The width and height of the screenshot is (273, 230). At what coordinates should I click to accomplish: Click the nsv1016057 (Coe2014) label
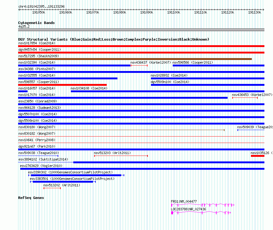[37, 88]
